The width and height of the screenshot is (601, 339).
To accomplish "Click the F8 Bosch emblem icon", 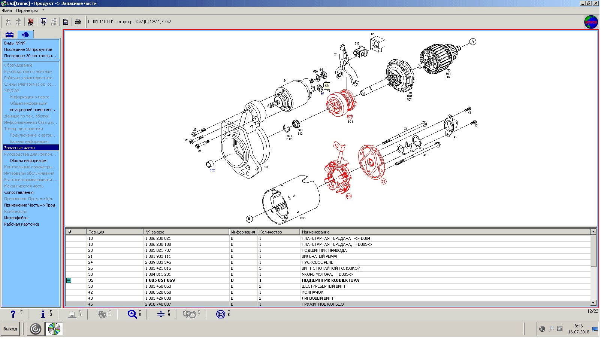I will [x=221, y=314].
